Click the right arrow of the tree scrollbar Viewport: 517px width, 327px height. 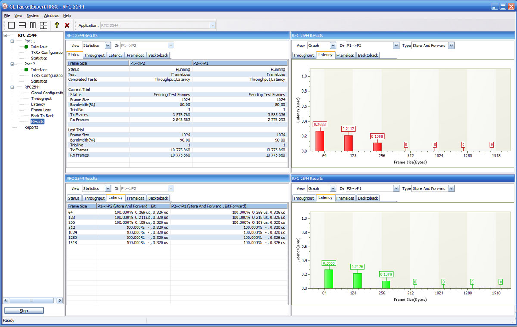click(x=60, y=301)
